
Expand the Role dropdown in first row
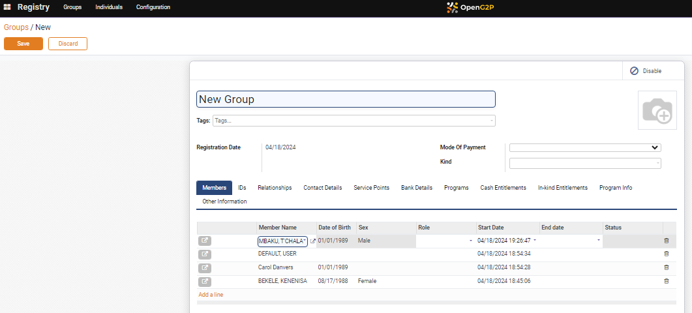coord(445,241)
